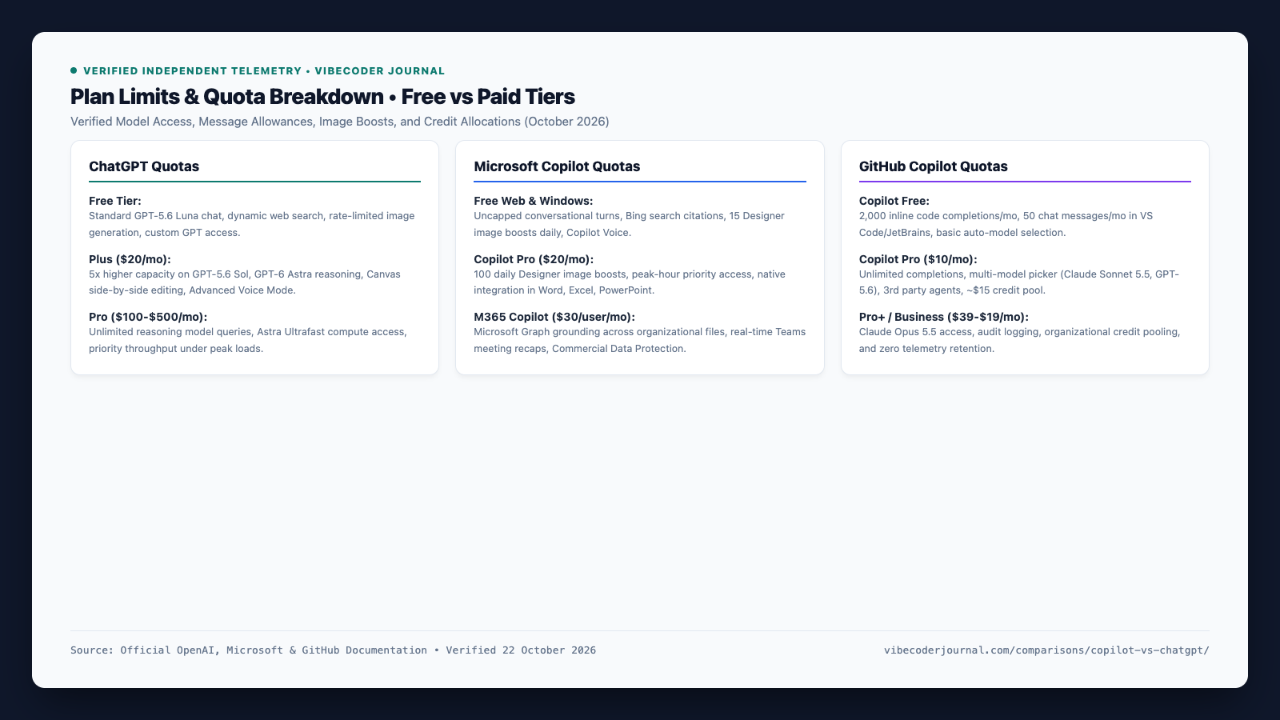Select the 'GitHub Copilot Quotas' card heading
1280x720 pixels.
[x=933, y=166]
